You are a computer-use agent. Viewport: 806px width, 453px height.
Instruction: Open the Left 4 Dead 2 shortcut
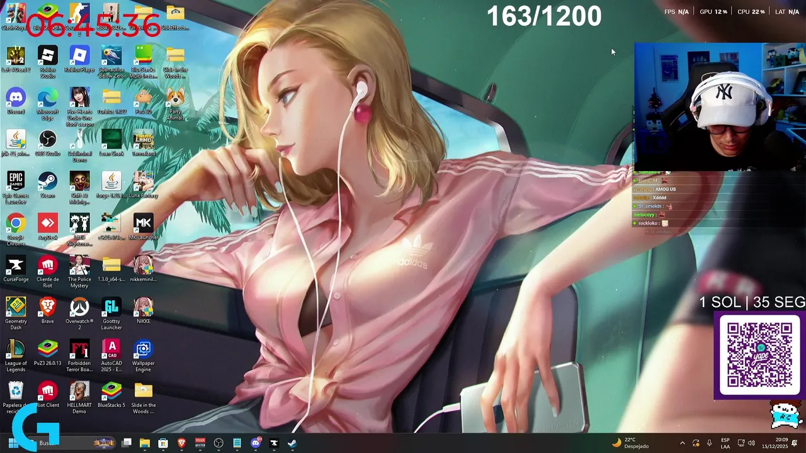[16, 60]
